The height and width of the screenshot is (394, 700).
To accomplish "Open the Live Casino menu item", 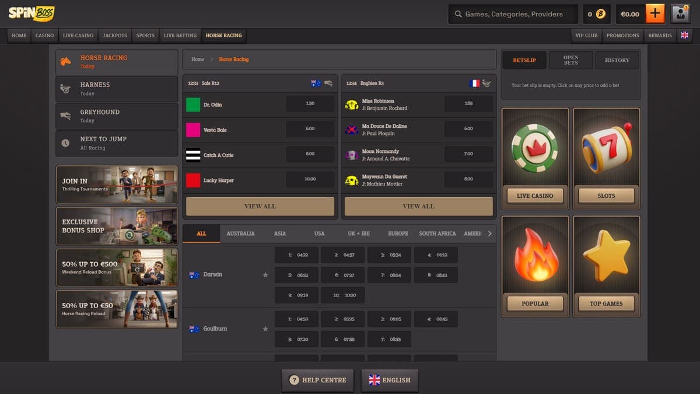I will [x=78, y=36].
